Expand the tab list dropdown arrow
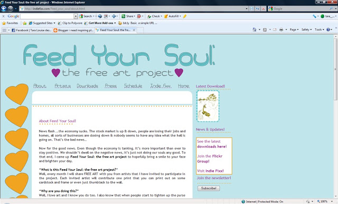Viewport: 338px width, 204px height. (8, 31)
